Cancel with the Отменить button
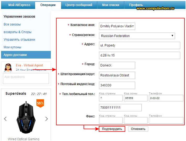 (x=138, y=129)
